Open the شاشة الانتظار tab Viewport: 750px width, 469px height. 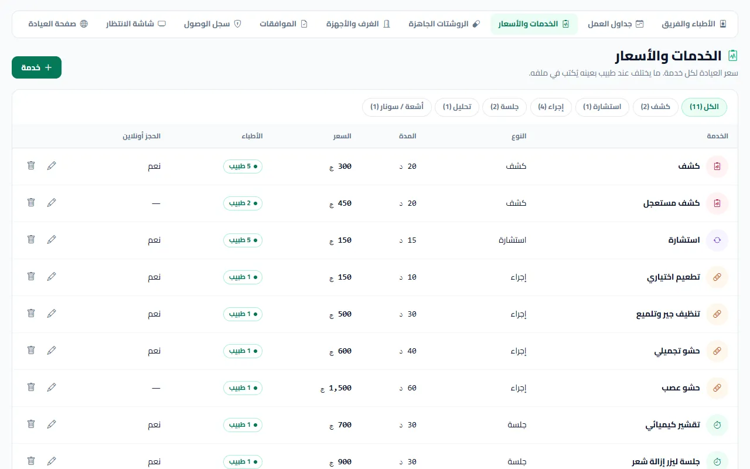pos(136,24)
